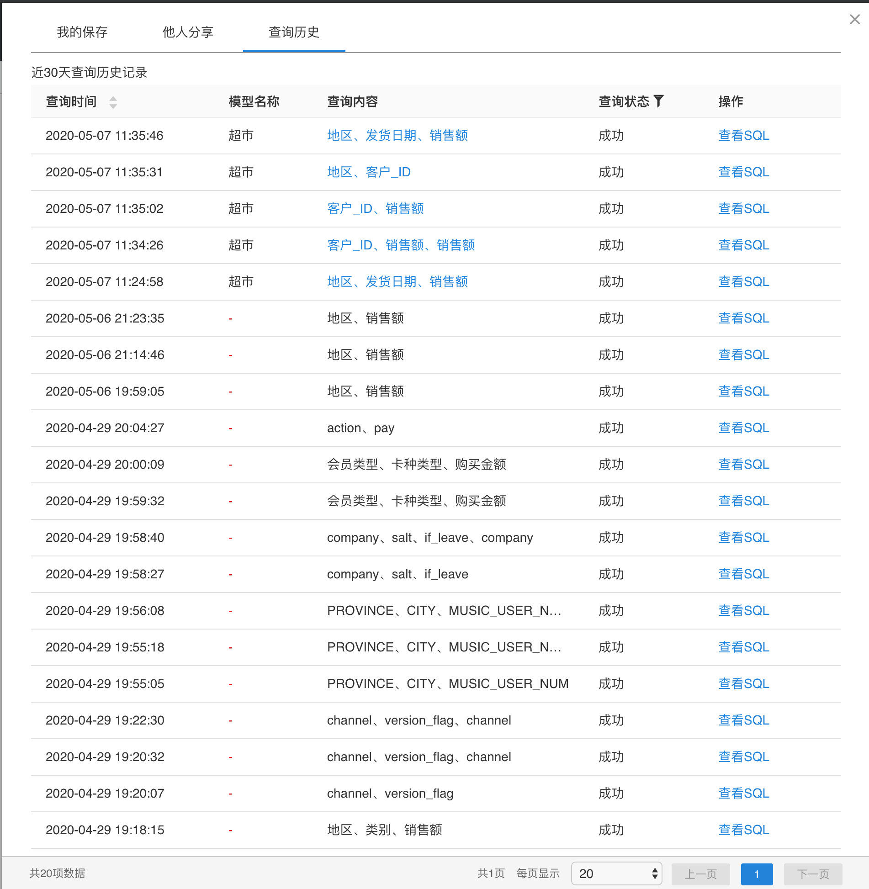View SQL for 2020-04-29 19:56:08 query
Viewport: 869px width, 889px height.
[744, 611]
